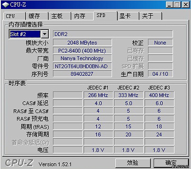
Task: Click the empty 已寄存 field
Action: pos(160,50)
